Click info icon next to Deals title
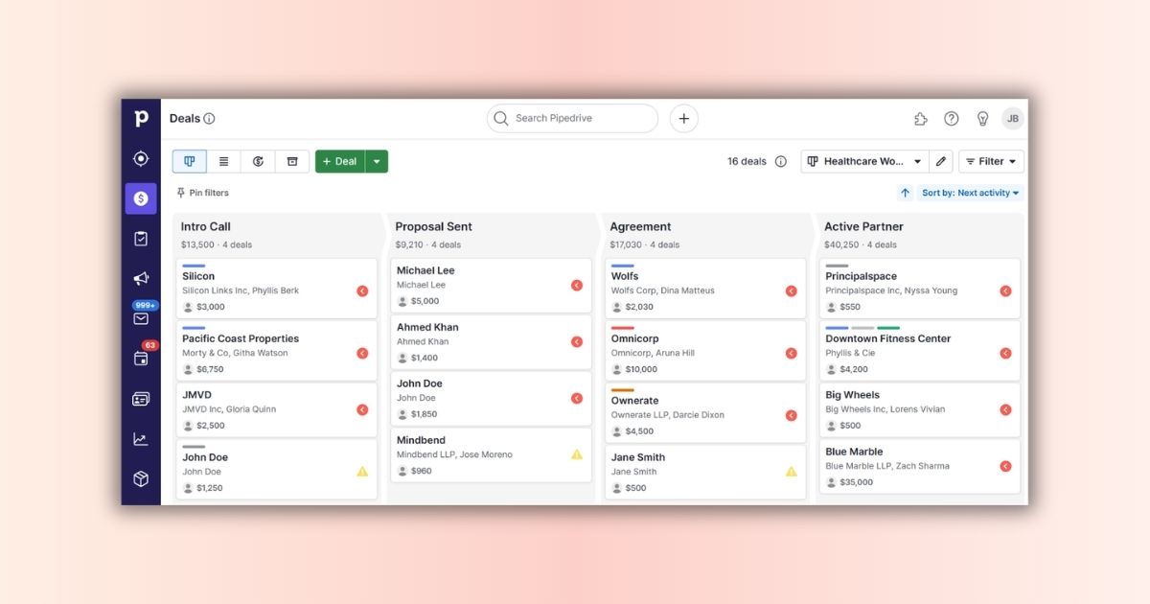 (209, 119)
